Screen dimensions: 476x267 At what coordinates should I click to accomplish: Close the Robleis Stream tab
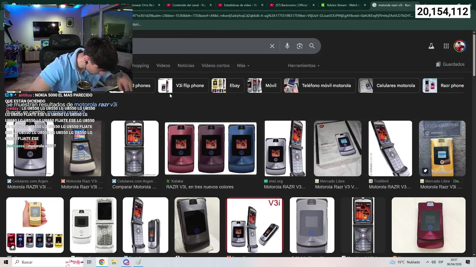point(365,5)
